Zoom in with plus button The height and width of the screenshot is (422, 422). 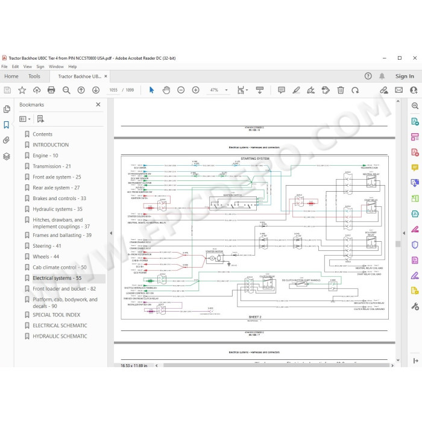pyautogui.click(x=196, y=90)
